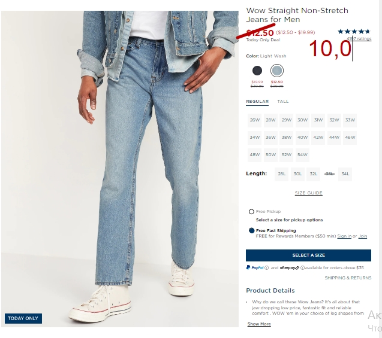Screen dimensions: 382x338
Task: Click the Join rewards link
Action: [x=362, y=236]
